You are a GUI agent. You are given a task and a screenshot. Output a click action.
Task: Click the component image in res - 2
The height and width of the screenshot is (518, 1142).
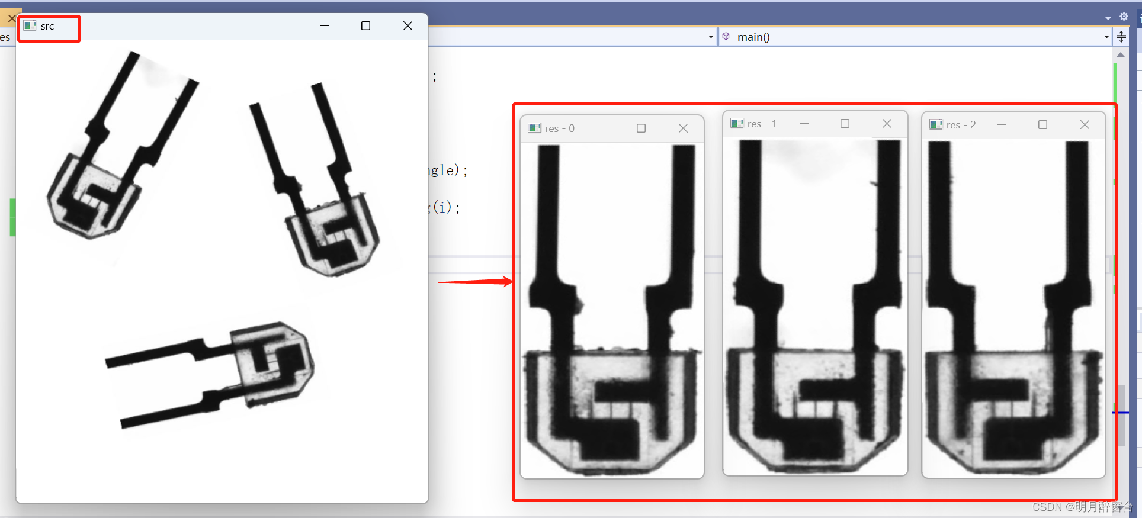pyautogui.click(x=1013, y=308)
